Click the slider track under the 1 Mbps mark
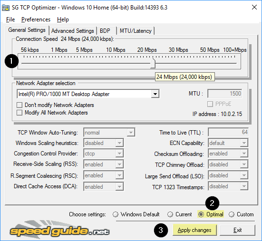Screen dimensions: 262x241 (59, 63)
